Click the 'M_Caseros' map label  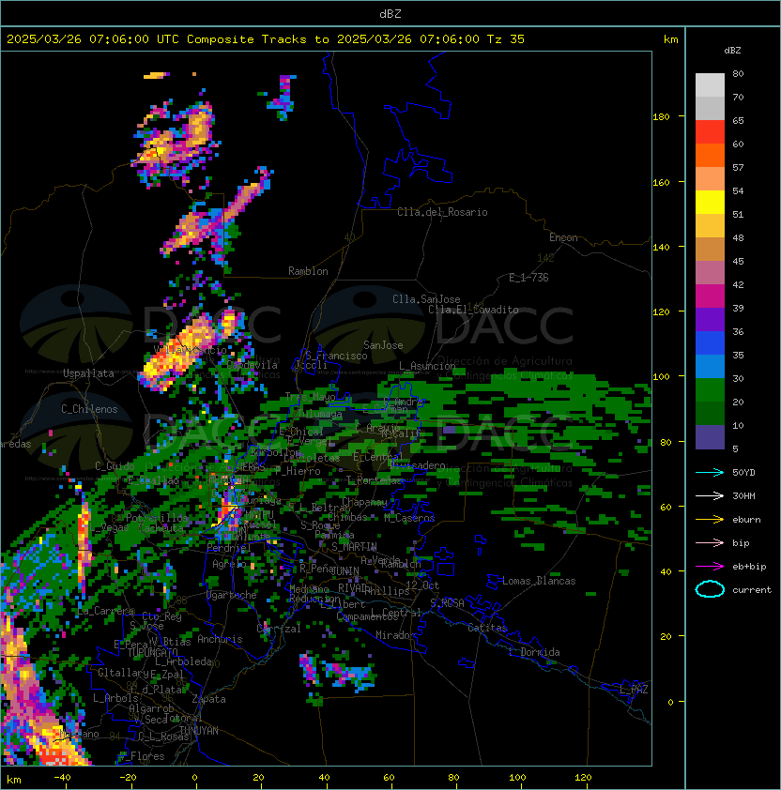click(x=409, y=517)
